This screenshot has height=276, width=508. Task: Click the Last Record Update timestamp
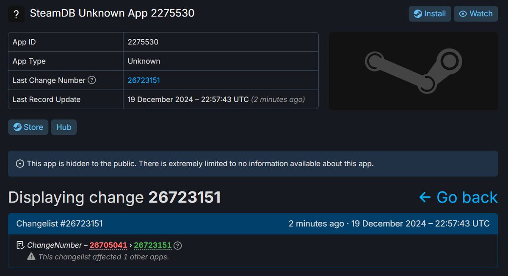(216, 100)
